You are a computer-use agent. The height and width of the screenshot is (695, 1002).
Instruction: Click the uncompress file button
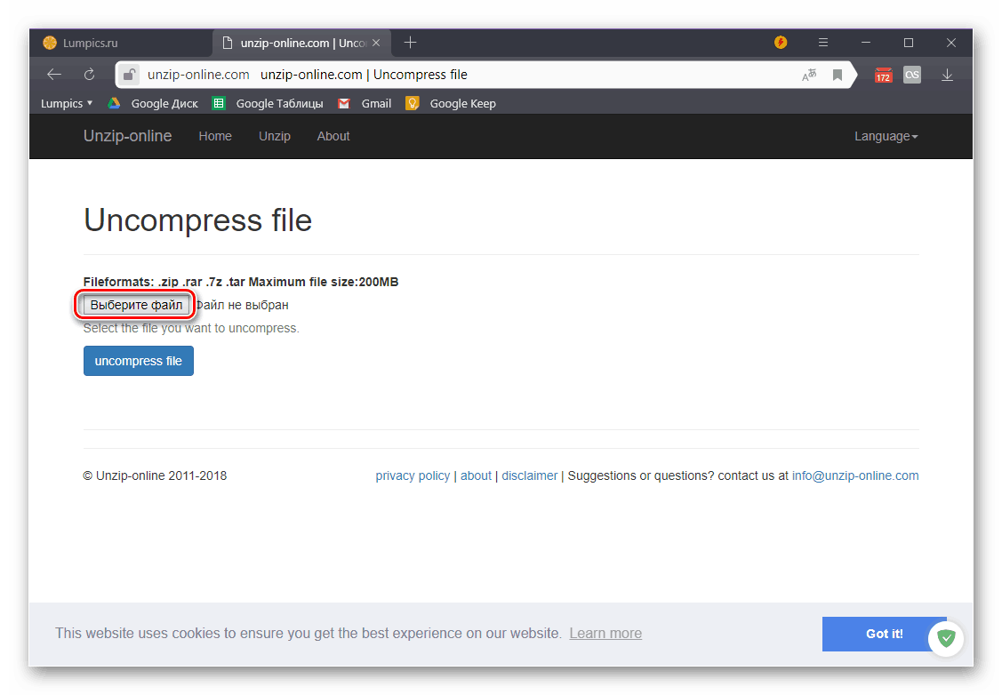click(x=138, y=361)
